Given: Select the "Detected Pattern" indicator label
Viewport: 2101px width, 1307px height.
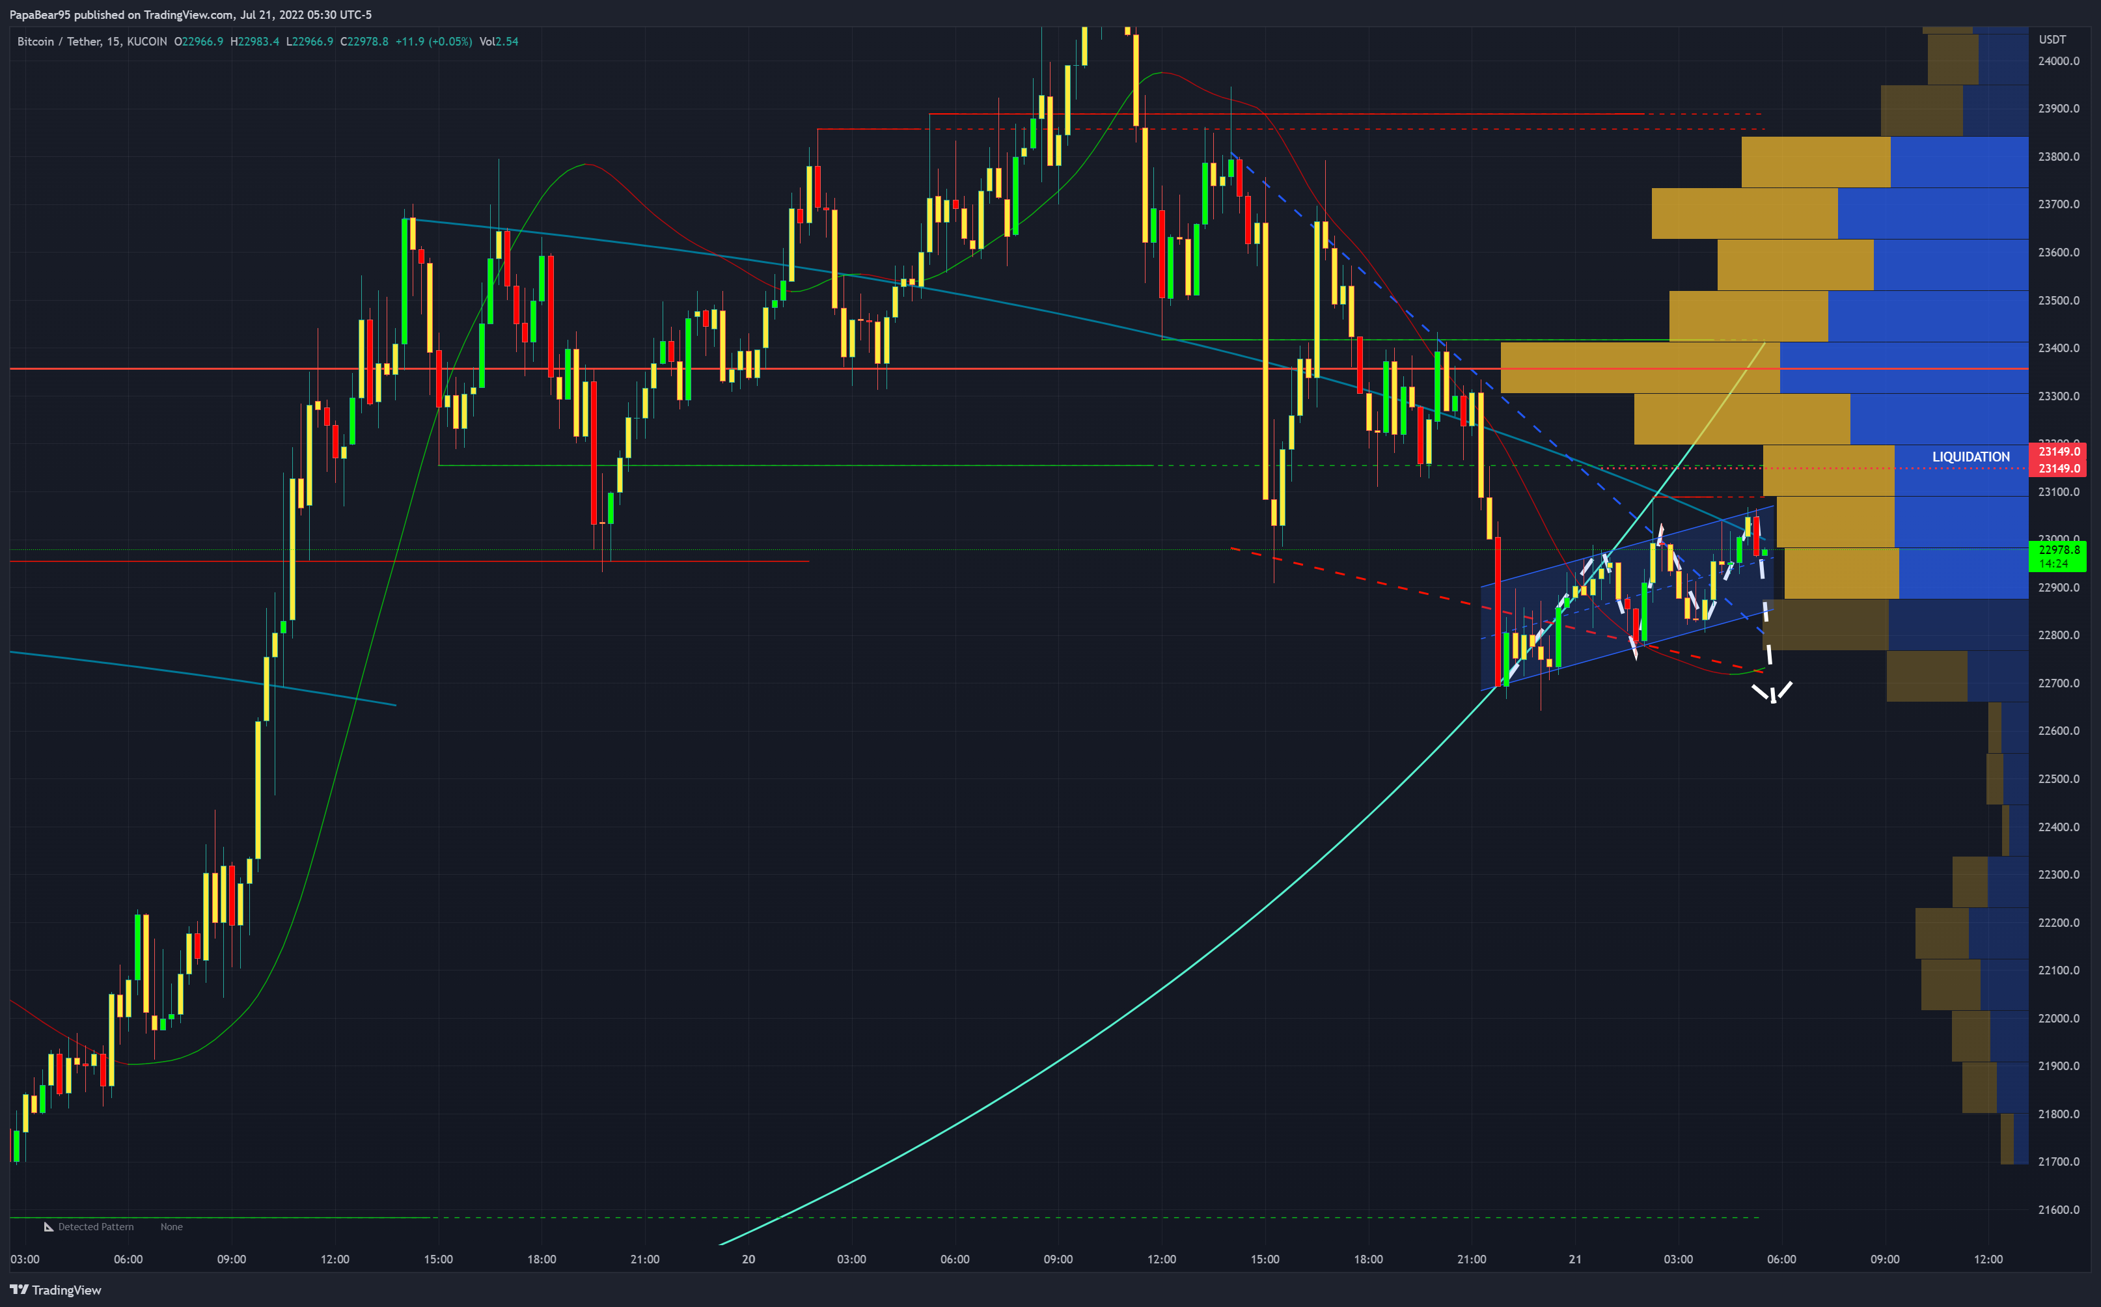Looking at the screenshot, I should click(96, 1226).
